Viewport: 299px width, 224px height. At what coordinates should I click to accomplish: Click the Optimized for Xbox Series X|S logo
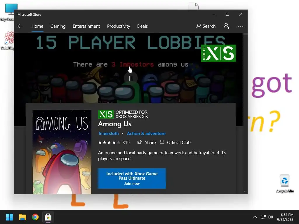(x=106, y=114)
